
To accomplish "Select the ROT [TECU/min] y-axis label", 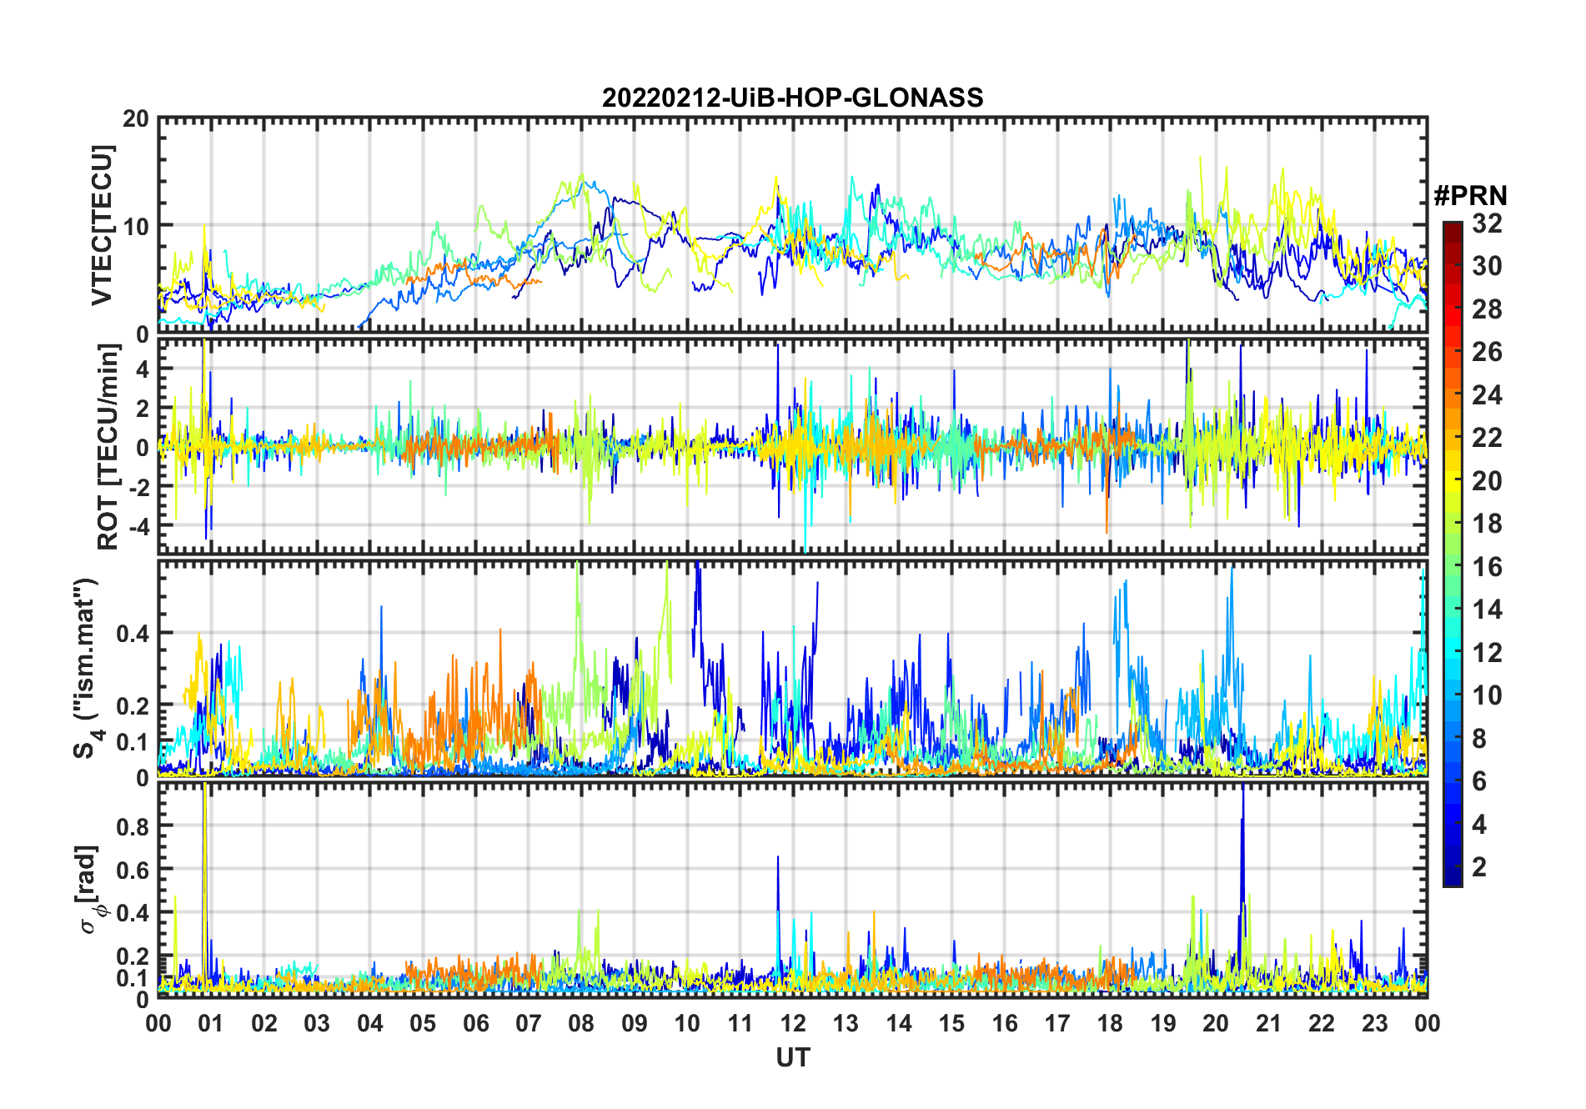I will pyautogui.click(x=108, y=446).
